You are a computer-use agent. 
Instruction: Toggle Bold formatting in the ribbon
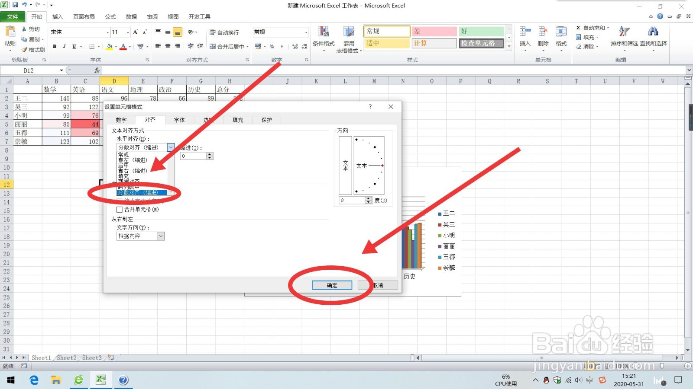tap(55, 46)
